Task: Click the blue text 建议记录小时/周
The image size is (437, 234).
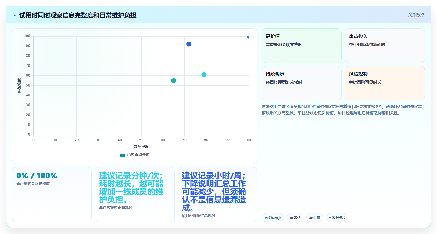Action: 212,176
